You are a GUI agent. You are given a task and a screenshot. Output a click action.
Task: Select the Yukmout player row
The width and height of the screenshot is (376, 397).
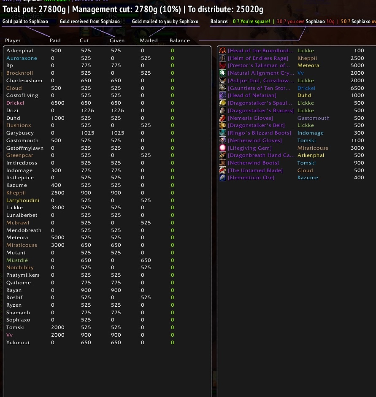[x=107, y=343]
